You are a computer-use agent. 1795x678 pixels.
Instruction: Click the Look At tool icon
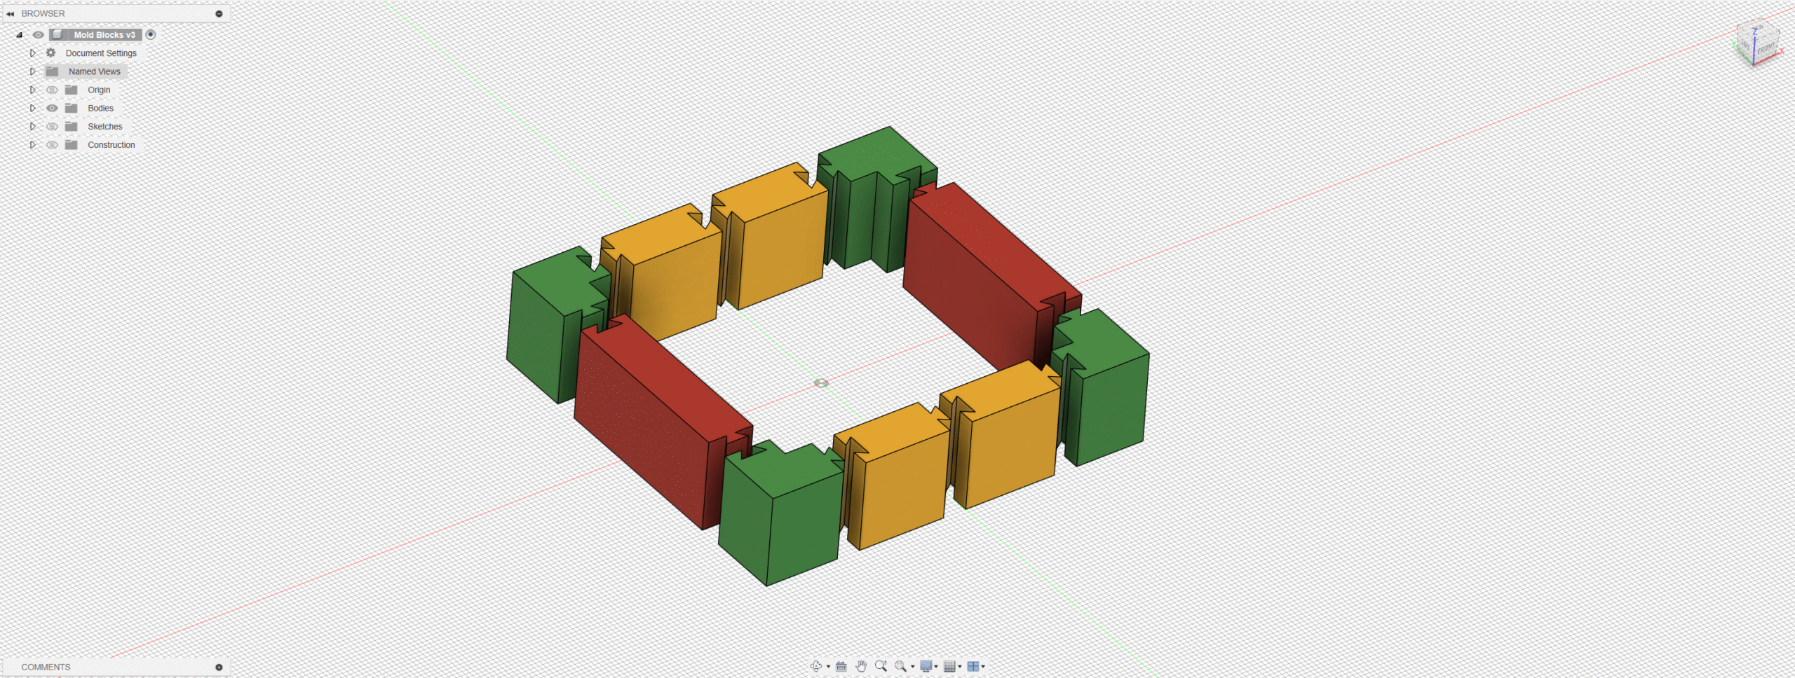[x=841, y=666]
